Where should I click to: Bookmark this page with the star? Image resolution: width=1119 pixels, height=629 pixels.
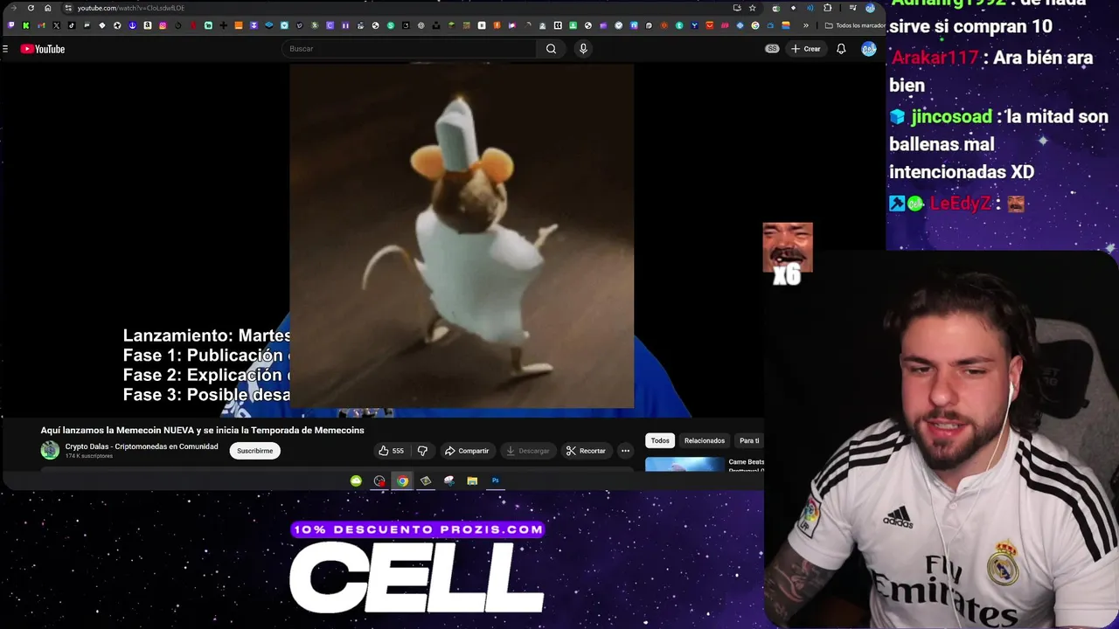point(752,8)
